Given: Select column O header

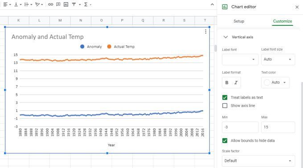Looking at the screenshot, I should click(x=102, y=20).
